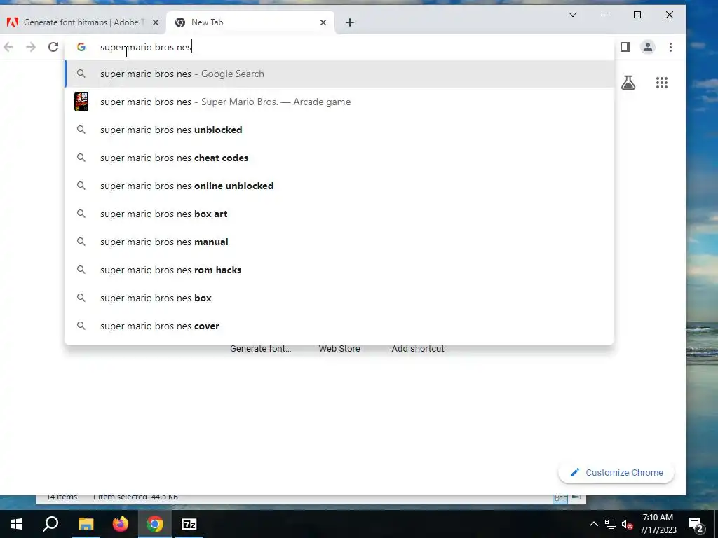Select the 'online unblocked' search suggestion
This screenshot has height=538, width=718.
tap(339, 186)
